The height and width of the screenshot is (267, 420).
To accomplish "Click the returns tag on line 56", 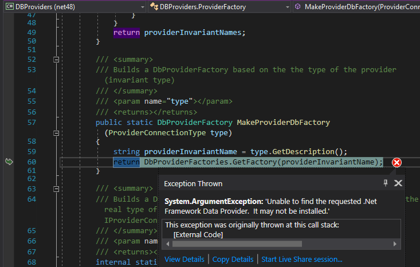I will [155, 112].
